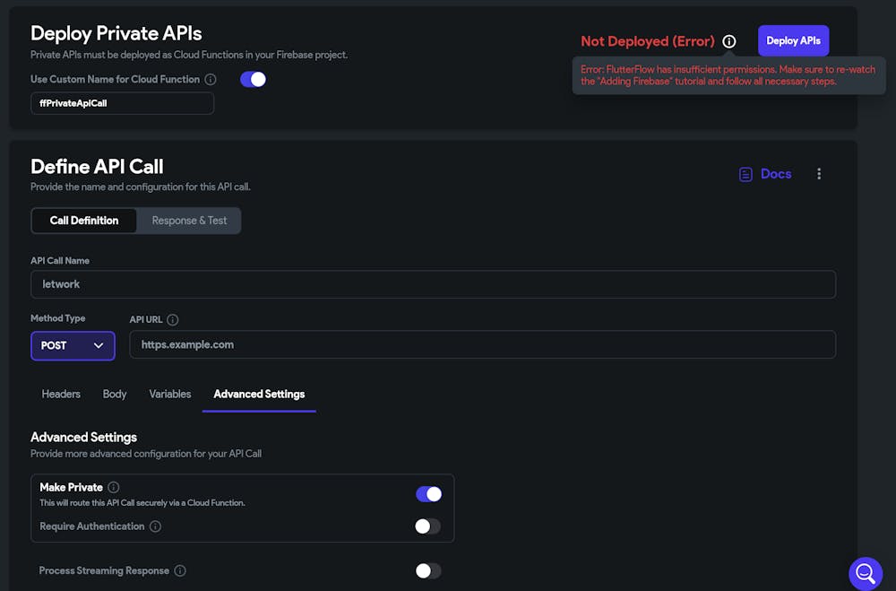
Task: Open the Variables tab
Action: (169, 395)
